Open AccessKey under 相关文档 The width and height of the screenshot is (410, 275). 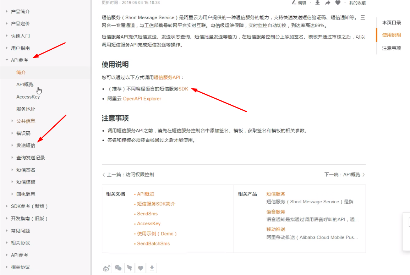pos(149,224)
